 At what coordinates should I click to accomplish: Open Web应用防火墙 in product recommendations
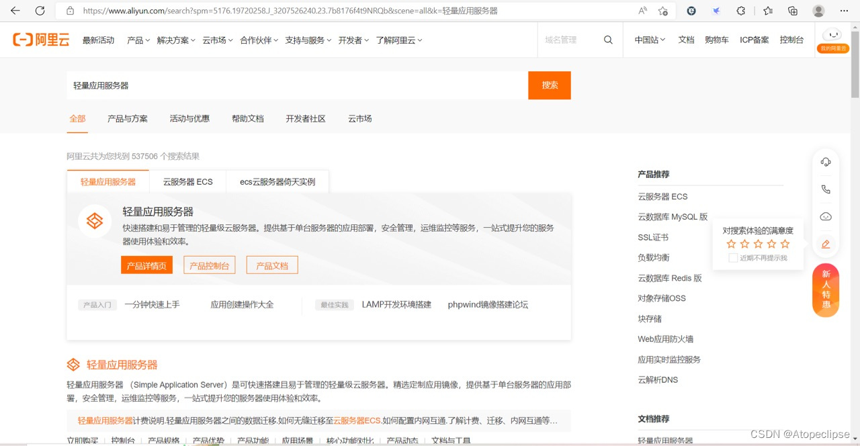[x=665, y=339]
